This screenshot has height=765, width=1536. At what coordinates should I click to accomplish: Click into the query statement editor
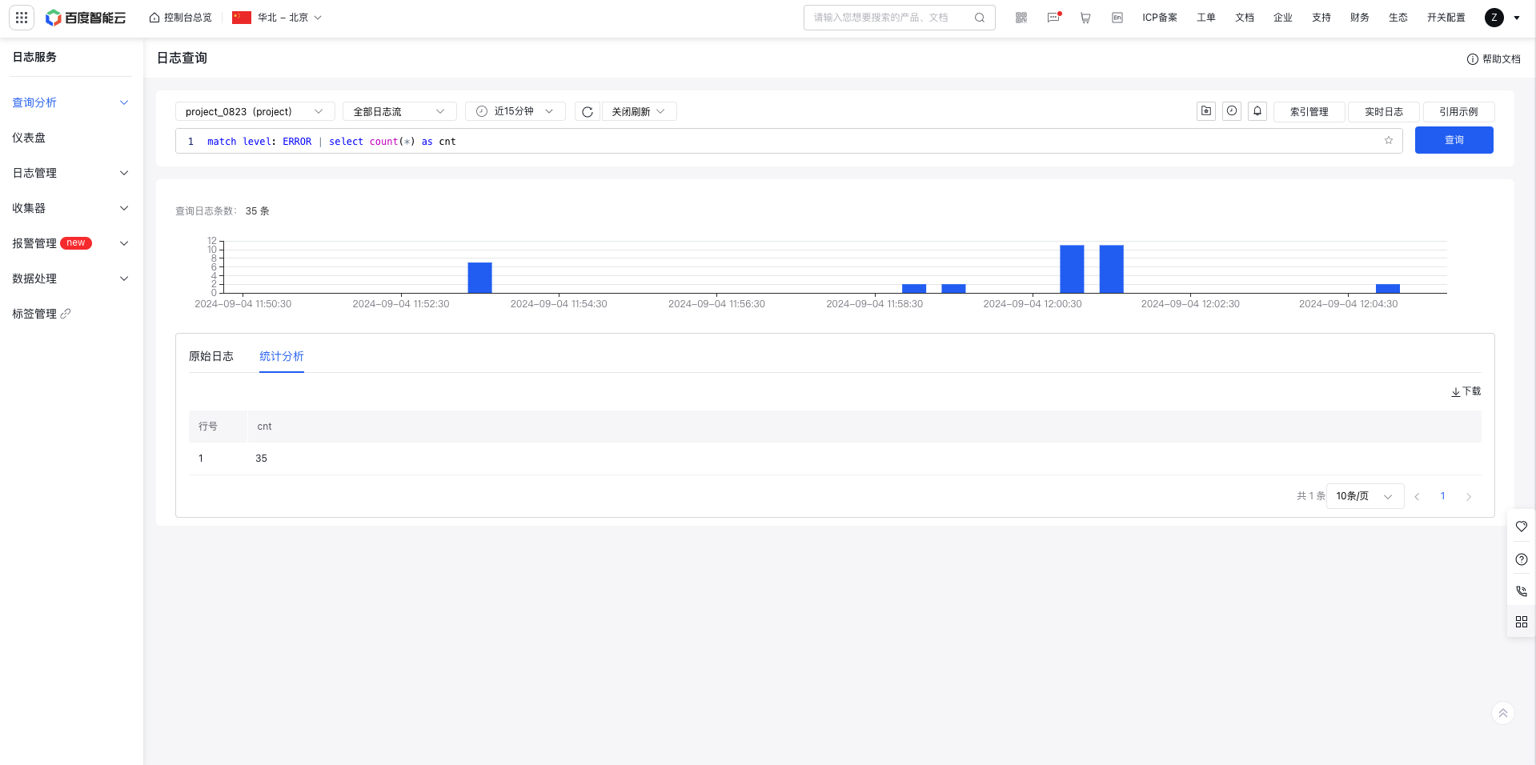788,141
